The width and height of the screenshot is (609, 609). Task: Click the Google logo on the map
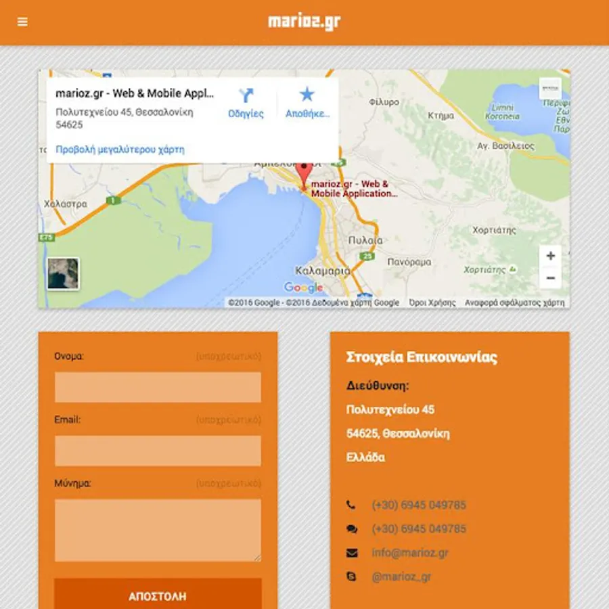coord(303,288)
